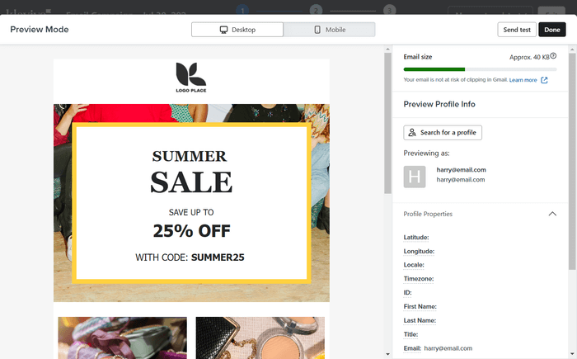Open the Learn more link about Gmail clipping
This screenshot has height=359, width=577.
pos(523,80)
